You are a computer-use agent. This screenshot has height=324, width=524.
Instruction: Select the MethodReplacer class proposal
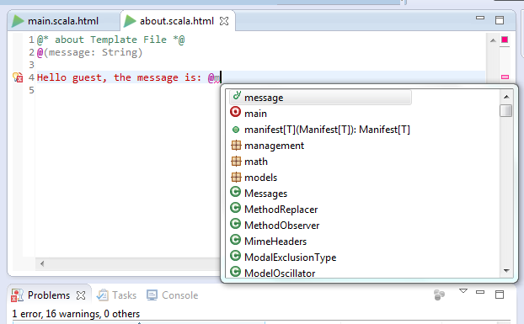point(281,210)
